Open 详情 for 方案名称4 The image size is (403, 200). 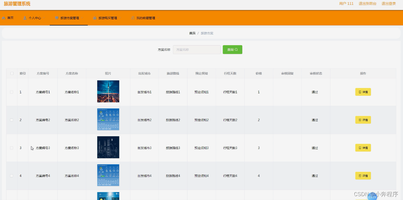(363, 176)
